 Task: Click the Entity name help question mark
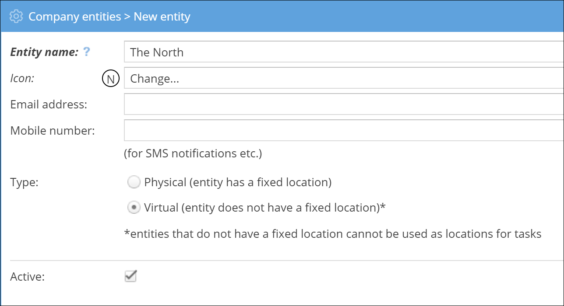coord(87,52)
